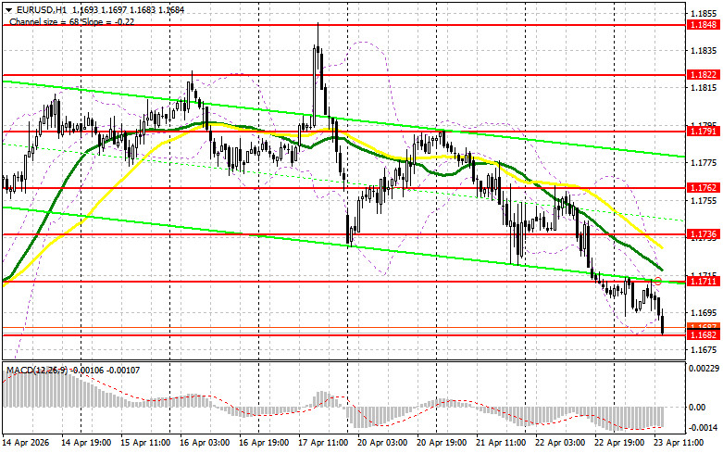
Task: Click the 1.1791 red level price tag
Action: coord(704,132)
